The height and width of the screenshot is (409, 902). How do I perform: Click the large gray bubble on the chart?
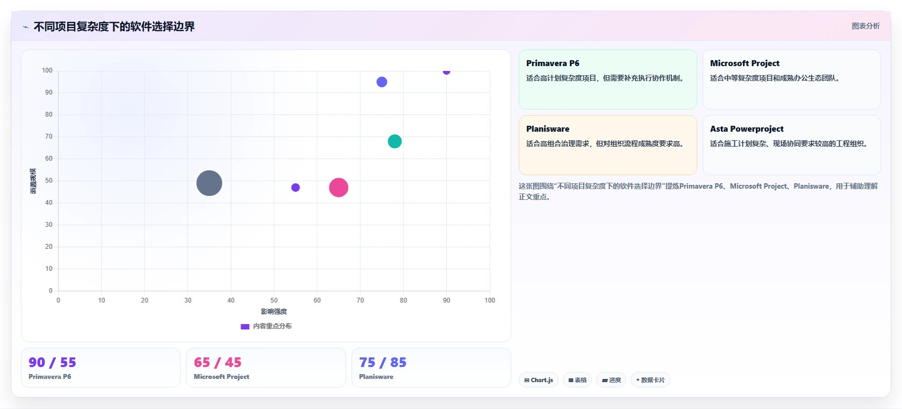tap(209, 183)
